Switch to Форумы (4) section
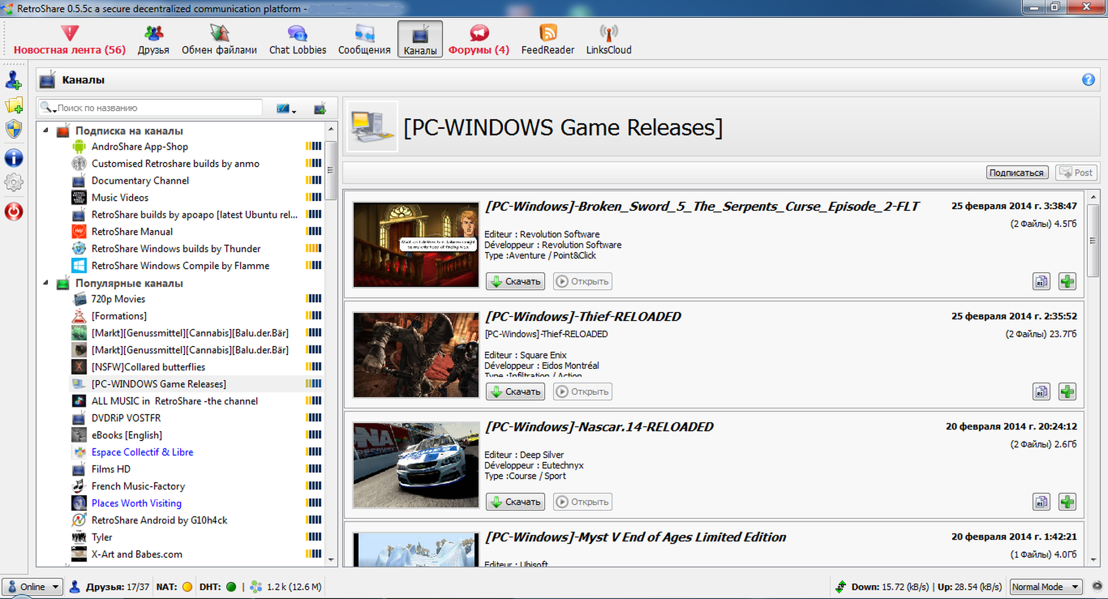Screen dimensions: 1108x599 478,39
